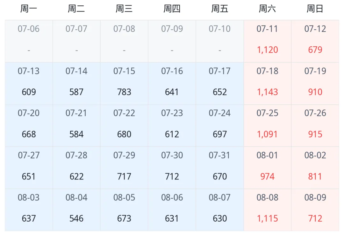Click the 07-15 date showing 783
Screen dimensions: 344x236
click(x=124, y=83)
